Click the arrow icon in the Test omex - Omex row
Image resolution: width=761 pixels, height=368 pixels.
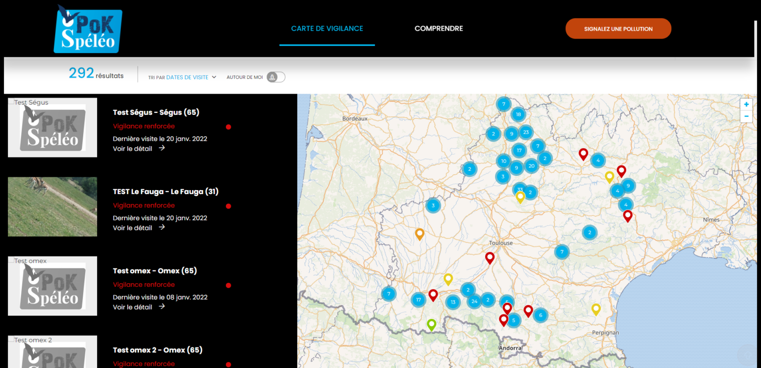point(162,307)
